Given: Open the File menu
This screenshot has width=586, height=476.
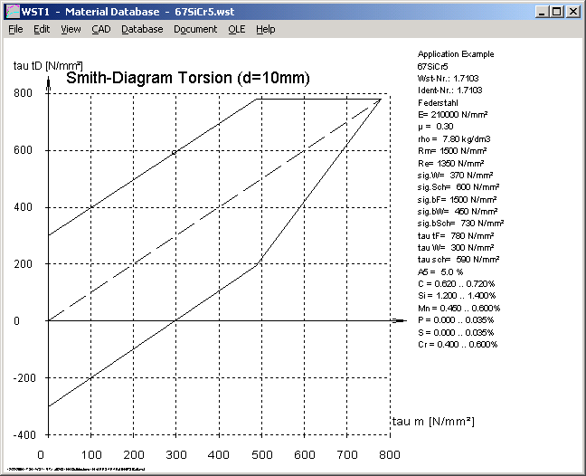Looking at the screenshot, I should 15,29.
